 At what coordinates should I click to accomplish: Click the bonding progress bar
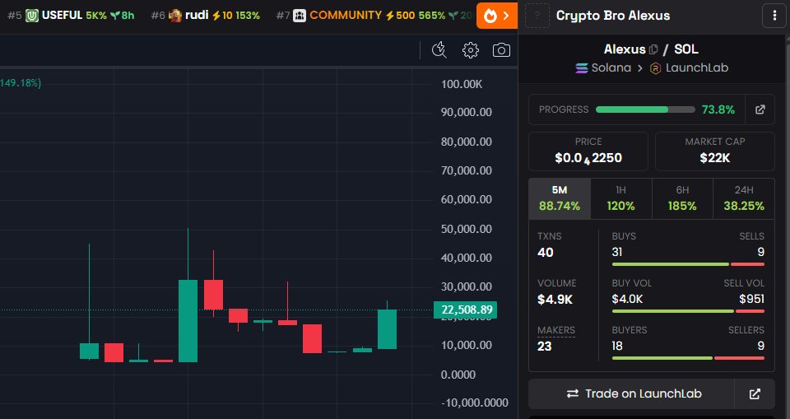tap(645, 109)
